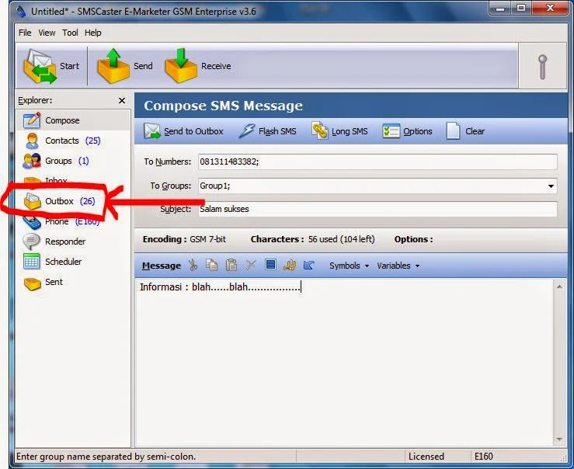Screen dimensions: 574x469
Task: Click the Copy icon in Message bar
Action: pos(211,265)
